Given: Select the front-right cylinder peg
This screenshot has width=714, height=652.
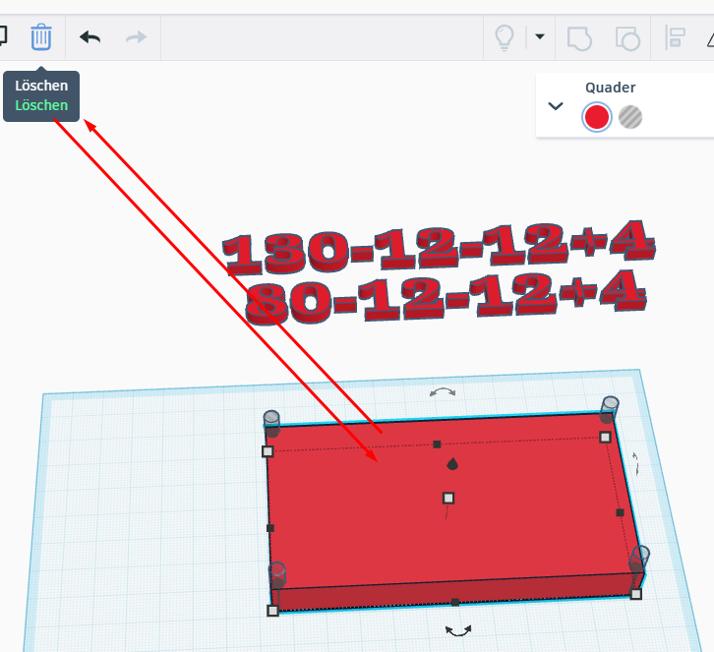Looking at the screenshot, I should pyautogui.click(x=639, y=559).
